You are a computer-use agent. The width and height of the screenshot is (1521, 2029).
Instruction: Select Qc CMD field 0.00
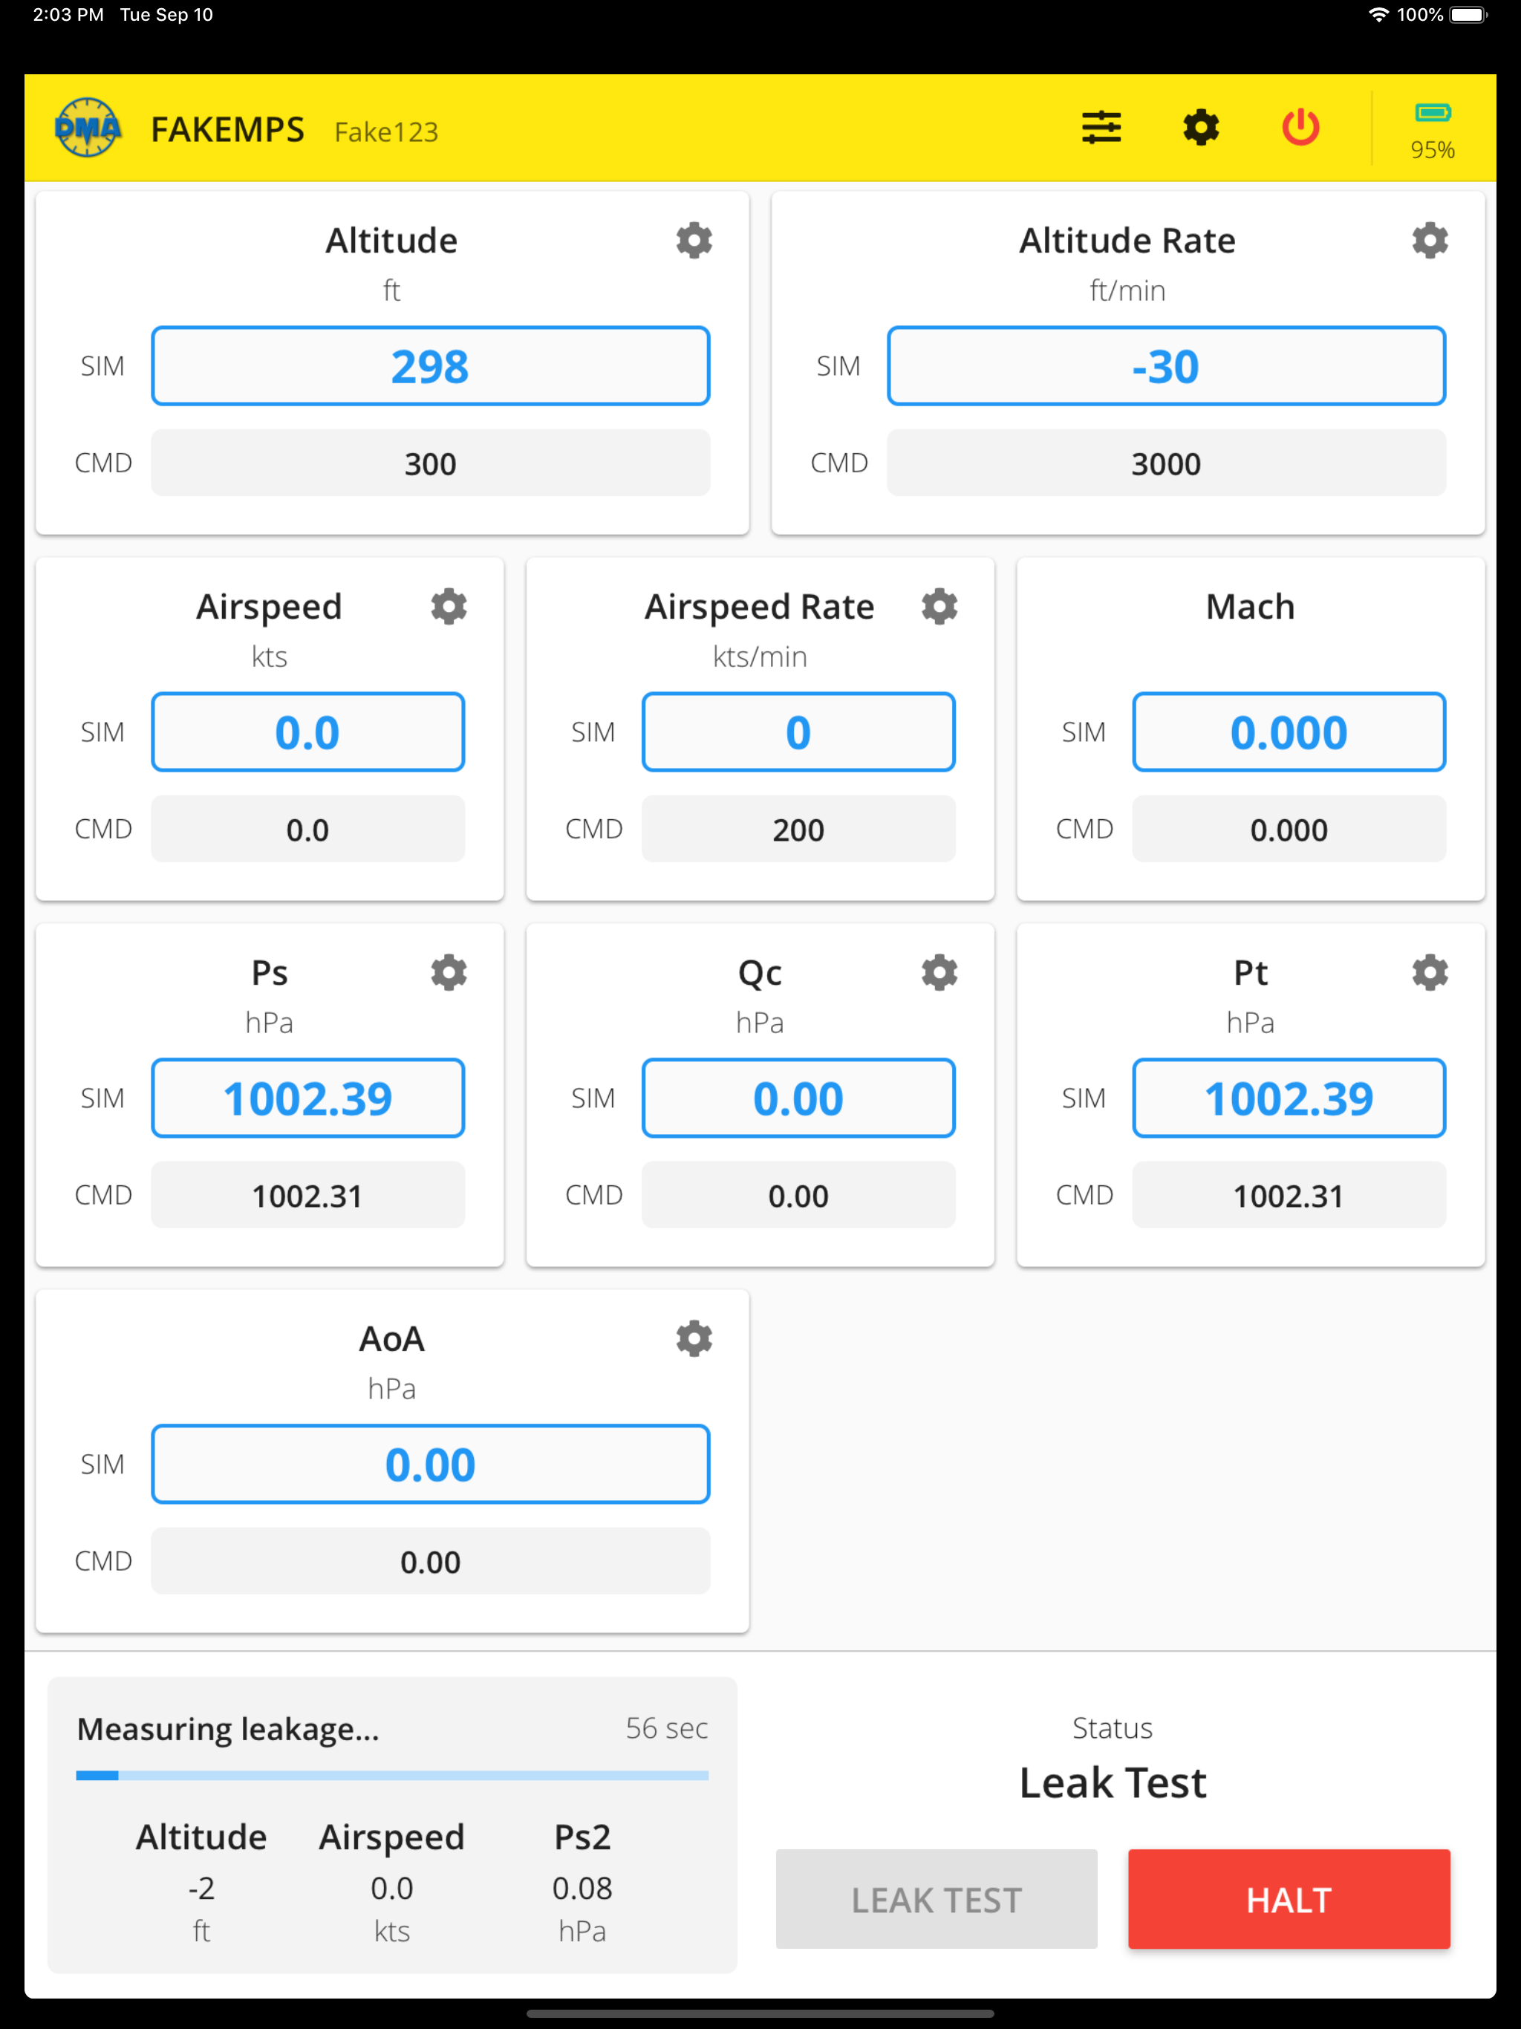click(798, 1195)
